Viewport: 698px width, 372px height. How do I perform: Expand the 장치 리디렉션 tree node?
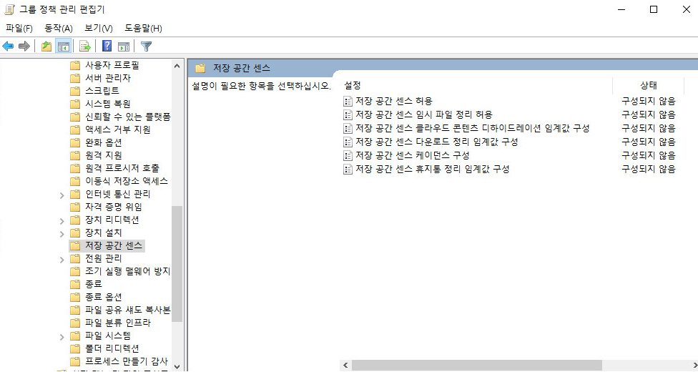62,220
